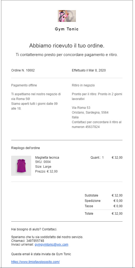This screenshot has height=268, width=135.
Task: Click the Quant.: 1 quantity text
Action: (97, 158)
